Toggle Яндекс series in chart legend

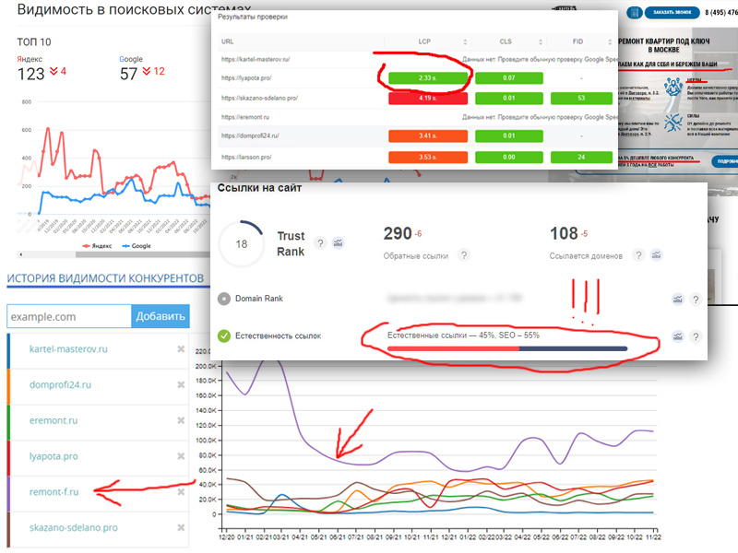click(x=97, y=246)
